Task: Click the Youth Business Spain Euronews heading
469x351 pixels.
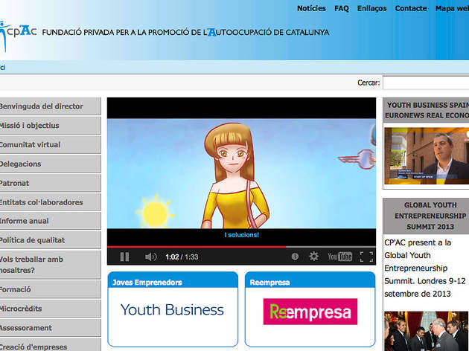Action: 427,110
